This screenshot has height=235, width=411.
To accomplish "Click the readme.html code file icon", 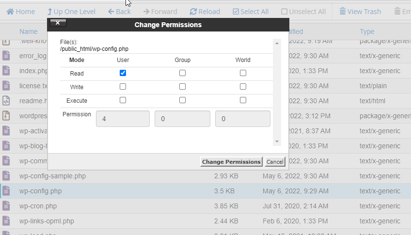I will [6, 101].
